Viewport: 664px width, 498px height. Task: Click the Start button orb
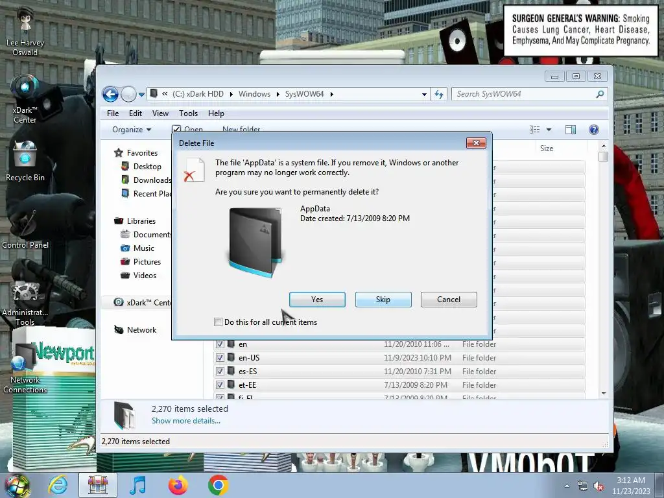coord(17,485)
